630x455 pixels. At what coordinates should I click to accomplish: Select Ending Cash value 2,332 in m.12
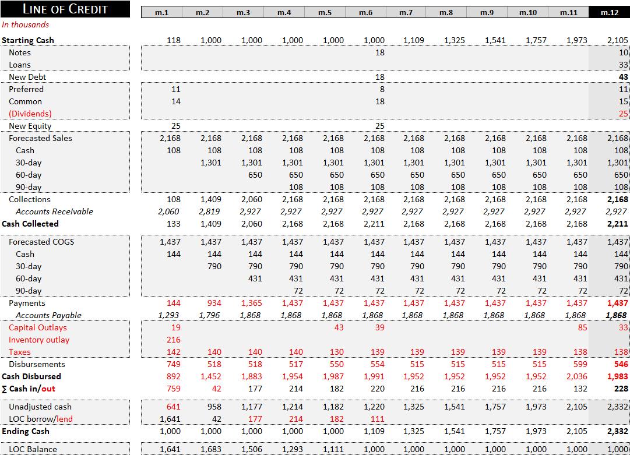point(618,431)
